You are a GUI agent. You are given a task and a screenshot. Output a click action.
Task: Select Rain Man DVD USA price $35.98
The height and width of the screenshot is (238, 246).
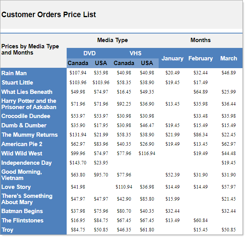101,73
